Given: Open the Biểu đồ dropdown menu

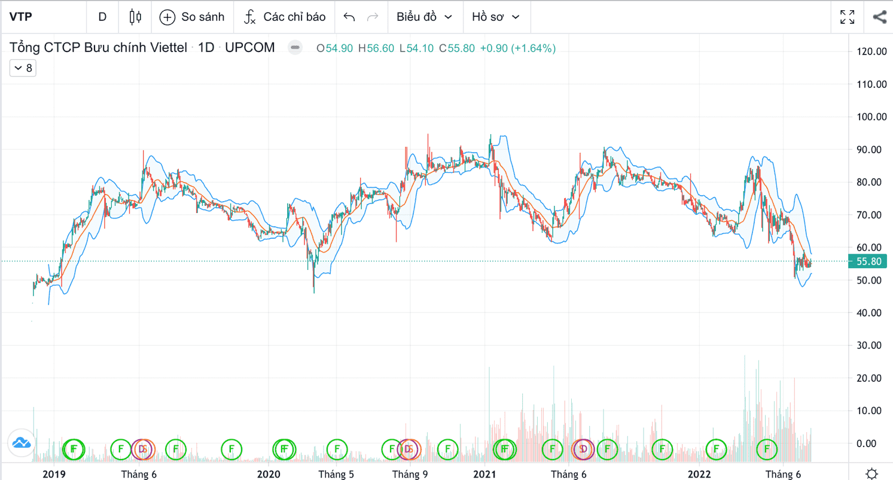Looking at the screenshot, I should (425, 17).
